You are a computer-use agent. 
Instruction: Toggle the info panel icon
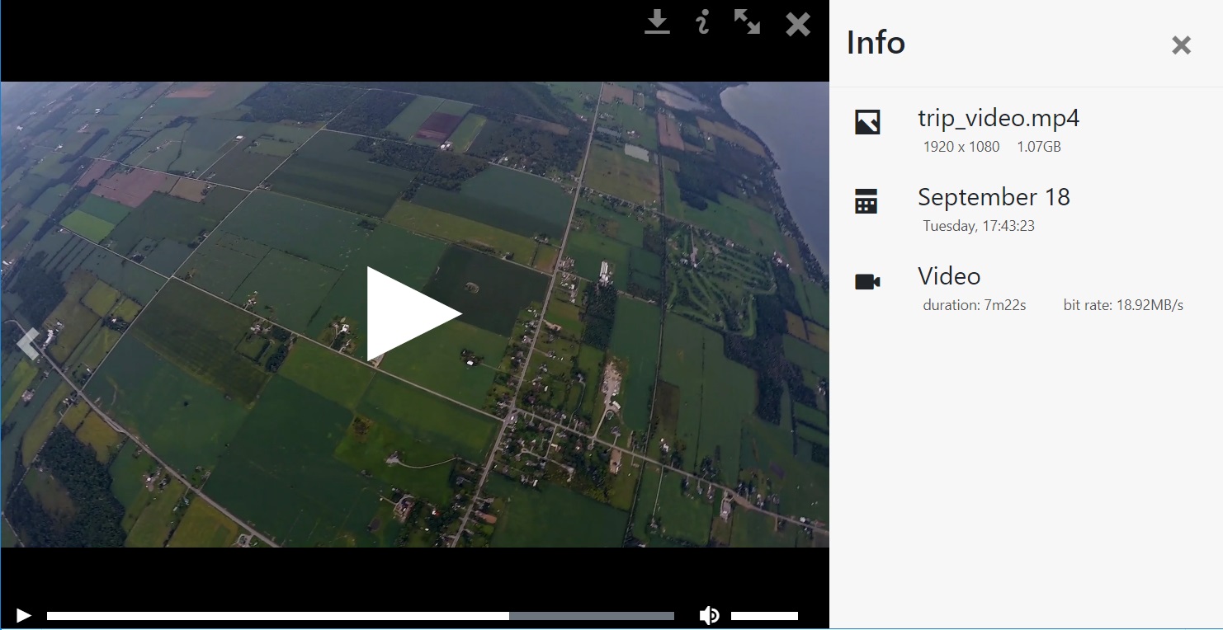(702, 22)
